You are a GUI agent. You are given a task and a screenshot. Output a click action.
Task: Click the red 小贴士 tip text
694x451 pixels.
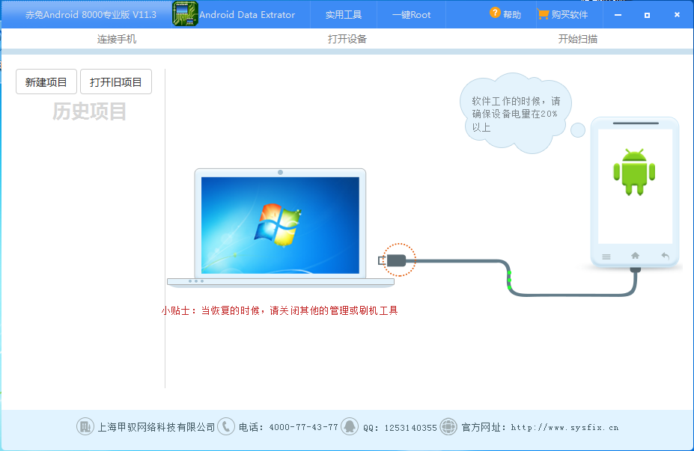click(x=280, y=311)
